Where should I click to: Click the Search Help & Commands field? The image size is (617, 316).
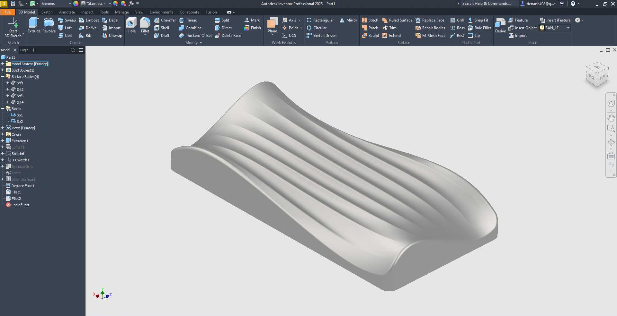coord(488,4)
